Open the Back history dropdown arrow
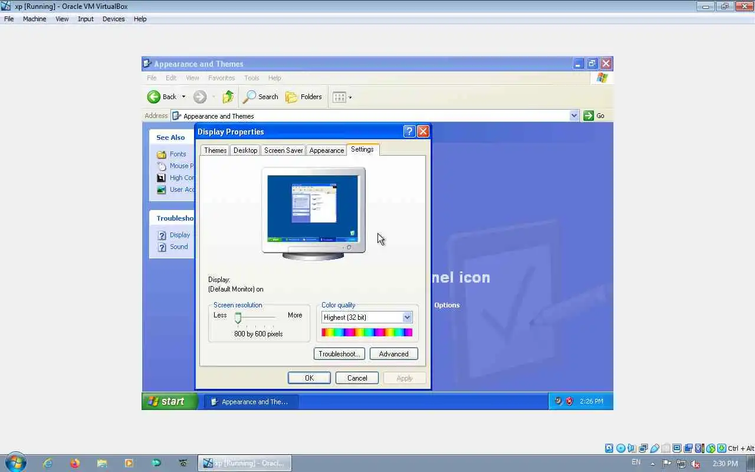755x472 pixels. [183, 97]
